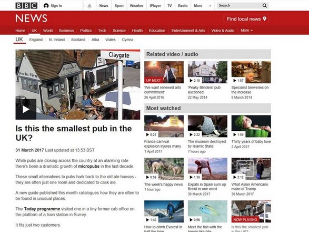Open the Thirty years of baby love thumbnail
Viewport: 309px width, 232px height.
[251, 126]
